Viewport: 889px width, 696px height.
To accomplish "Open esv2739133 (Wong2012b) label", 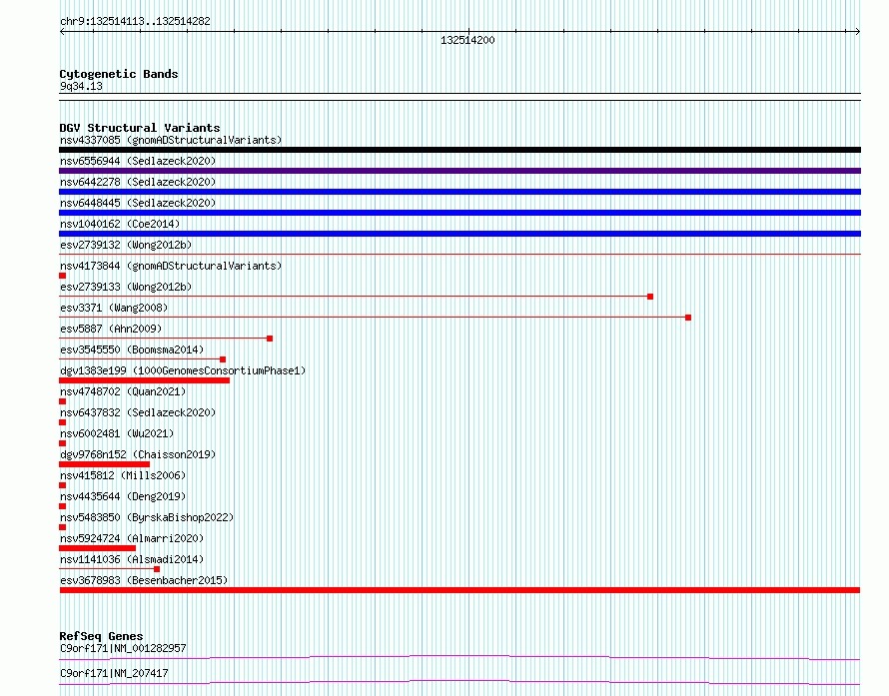I will pos(126,287).
